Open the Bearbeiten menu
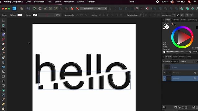Viewport: 198px width, 111px height. (x=39, y=2)
